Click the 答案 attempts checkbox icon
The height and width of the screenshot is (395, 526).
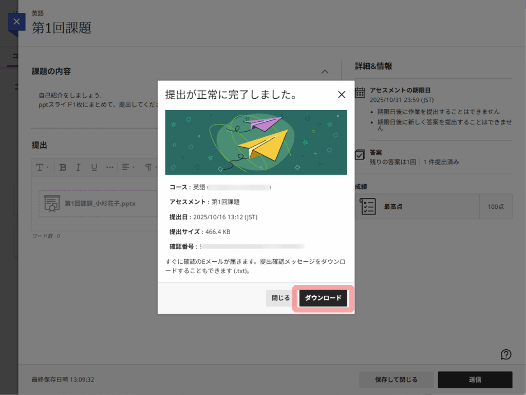pyautogui.click(x=361, y=155)
